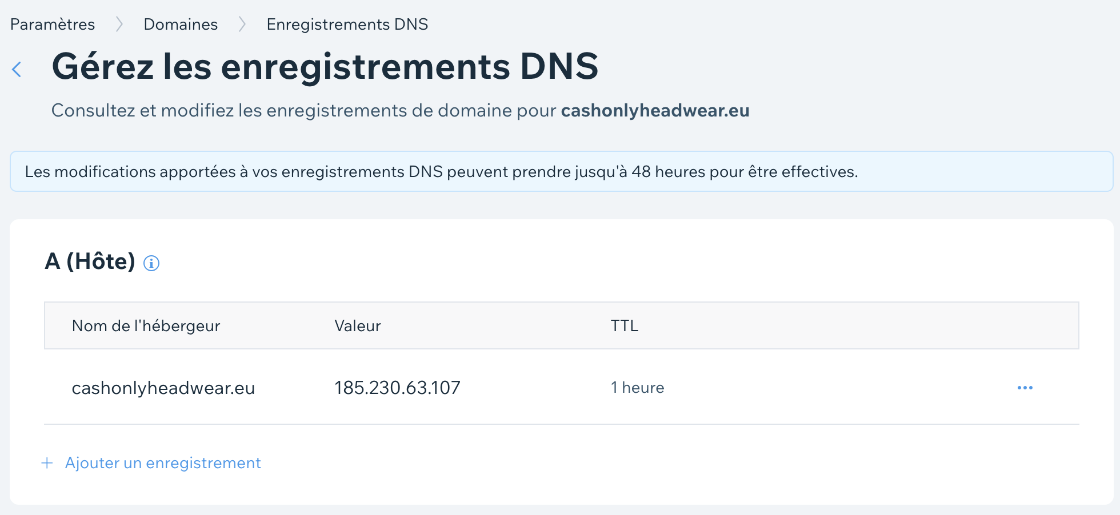Click the plus icon to add a record
Viewport: 1120px width, 515px height.
[47, 463]
